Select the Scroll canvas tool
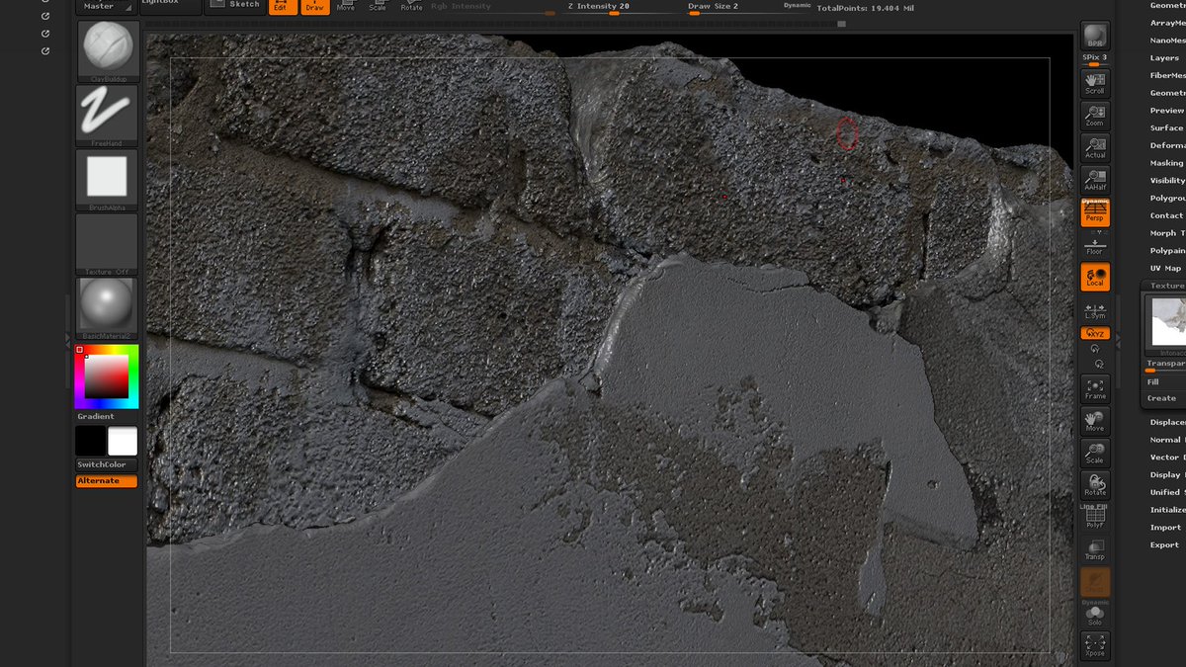The height and width of the screenshot is (667, 1186). pos(1095,83)
